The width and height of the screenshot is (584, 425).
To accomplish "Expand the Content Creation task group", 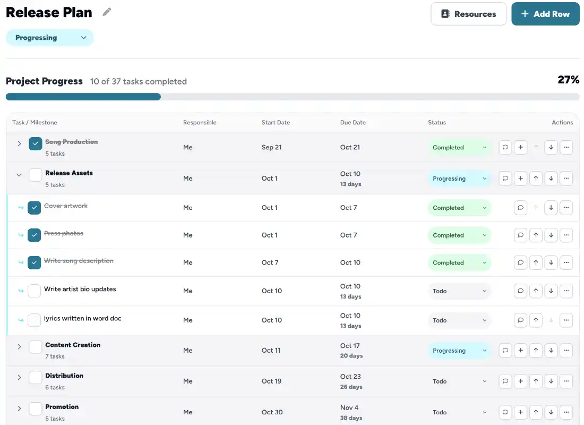I will coord(19,347).
